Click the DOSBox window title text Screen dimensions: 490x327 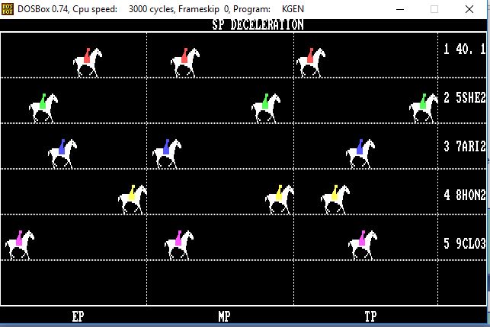click(x=161, y=9)
